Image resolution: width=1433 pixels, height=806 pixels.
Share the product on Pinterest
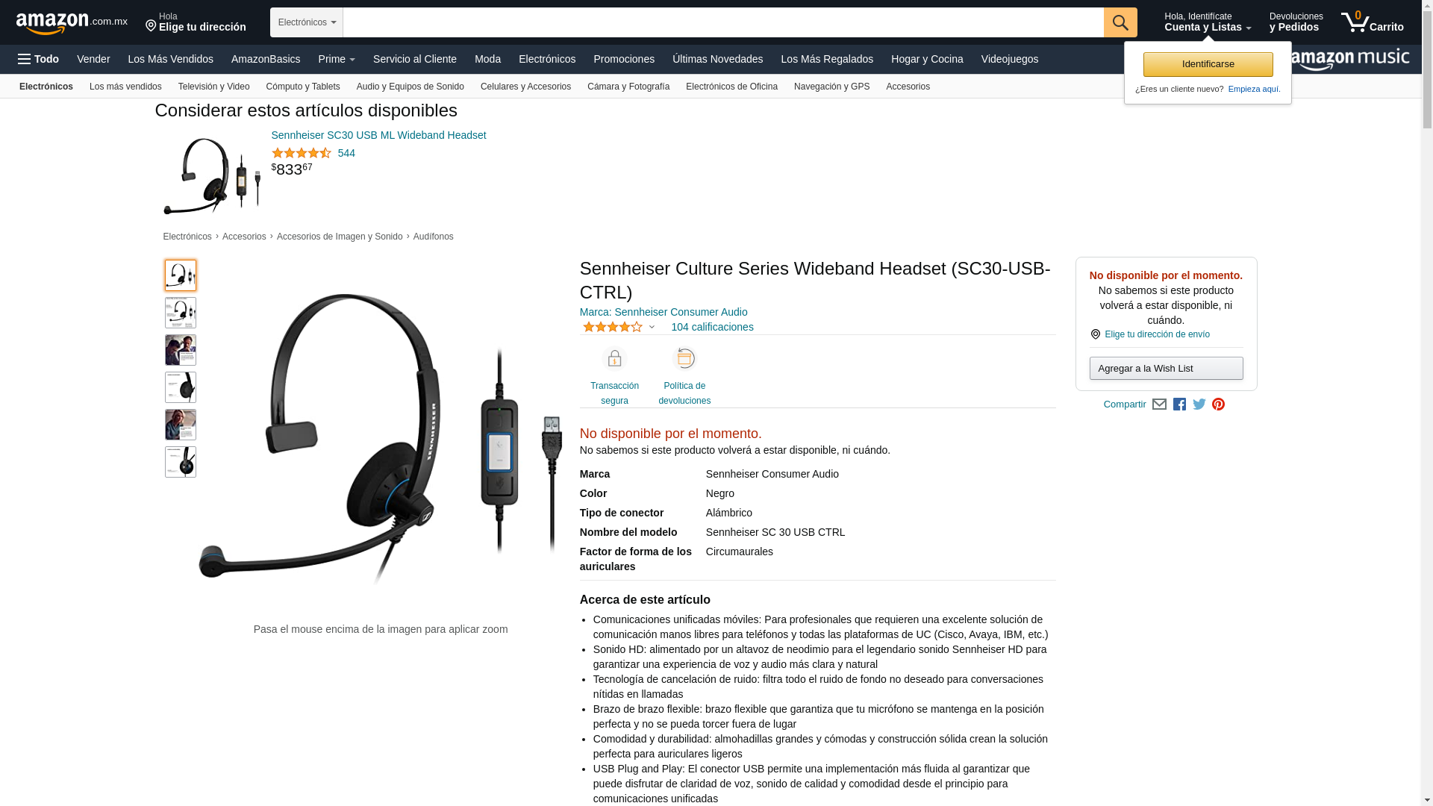(x=1219, y=404)
